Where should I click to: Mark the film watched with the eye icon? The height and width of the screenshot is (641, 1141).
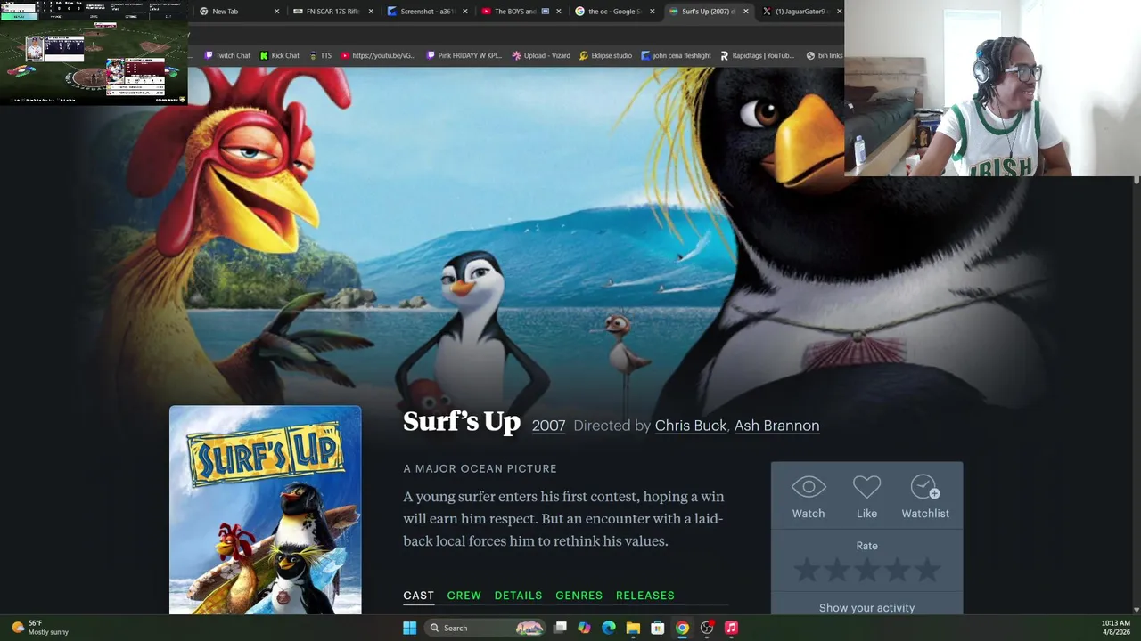(809, 488)
